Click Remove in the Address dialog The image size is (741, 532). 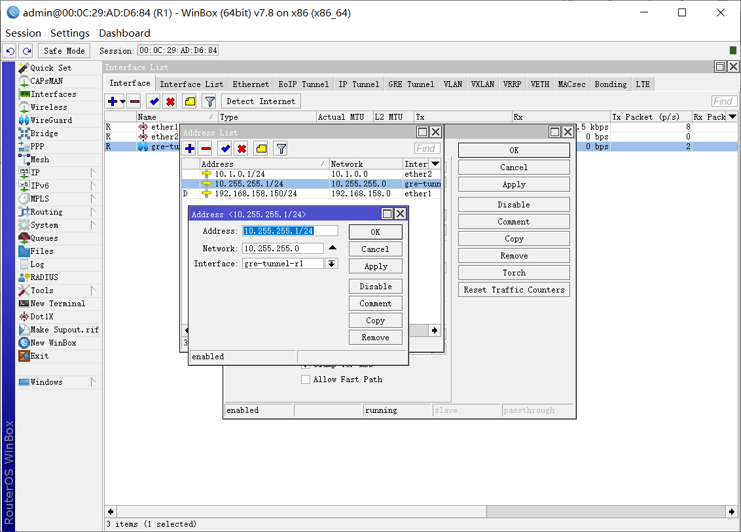pos(375,338)
